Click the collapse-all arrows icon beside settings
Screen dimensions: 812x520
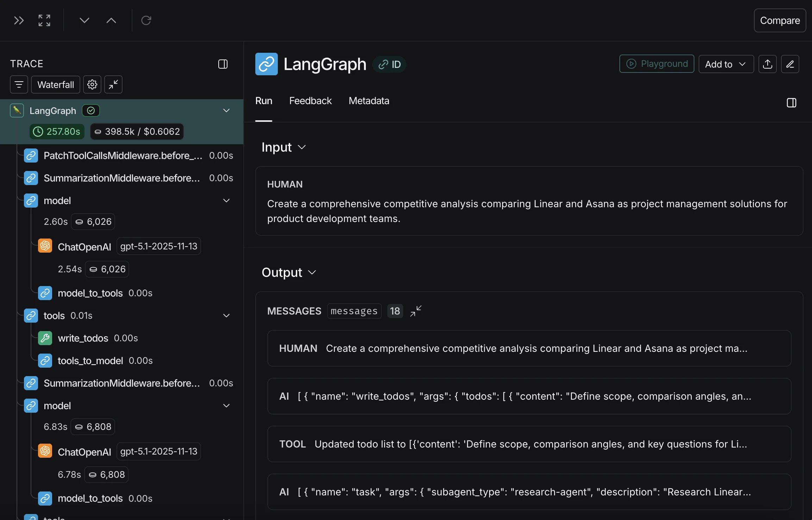[x=113, y=84]
